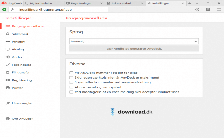
Task: Open Om AnyDesk section
Action: pos(23,119)
